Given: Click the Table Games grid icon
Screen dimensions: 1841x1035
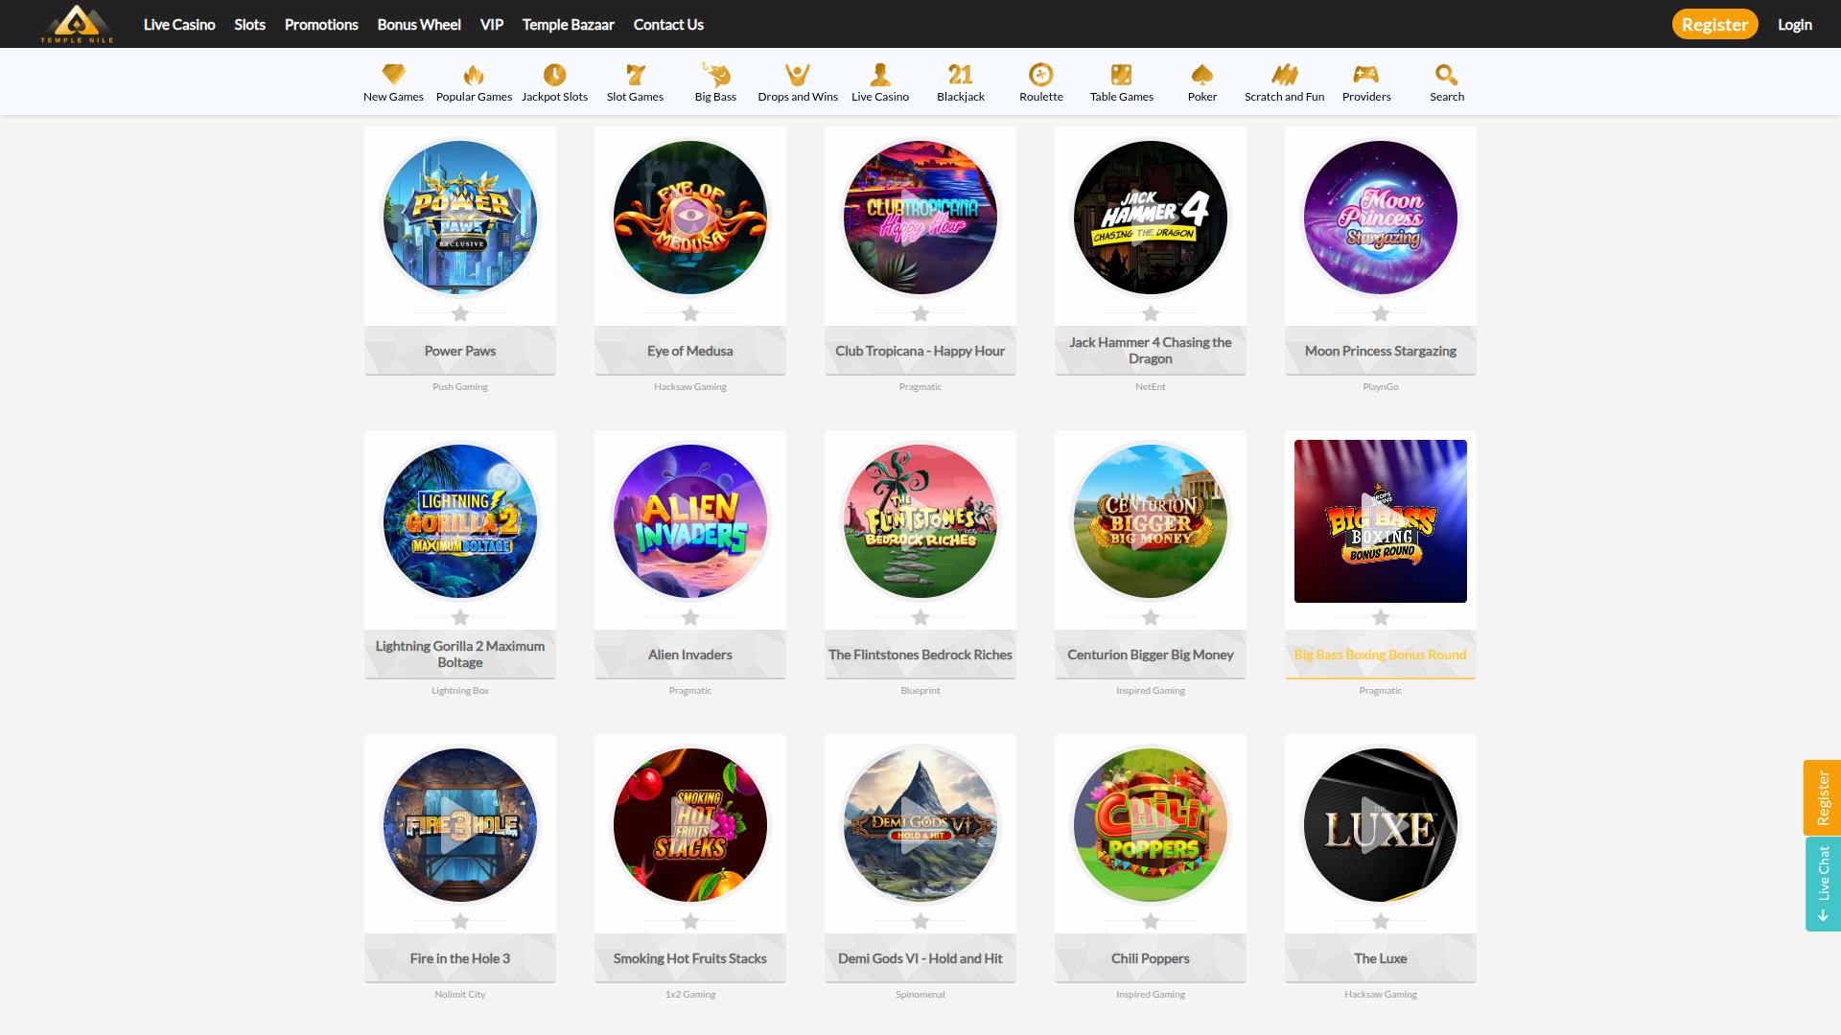Looking at the screenshot, I should click(1121, 74).
